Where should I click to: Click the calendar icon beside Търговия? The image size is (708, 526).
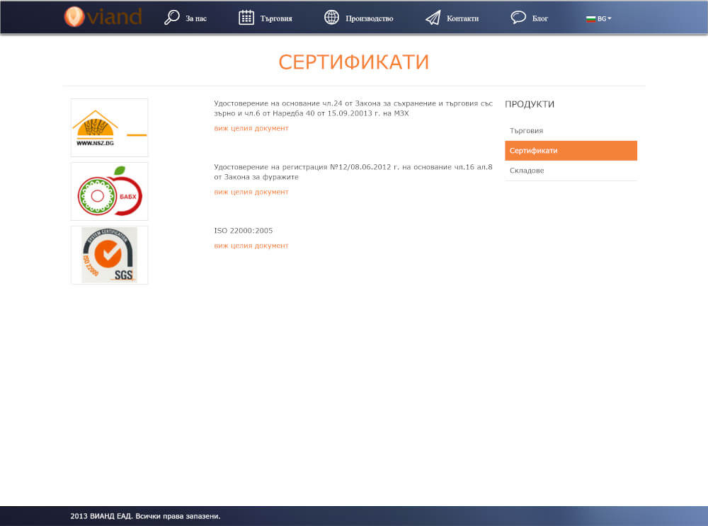[x=246, y=18]
